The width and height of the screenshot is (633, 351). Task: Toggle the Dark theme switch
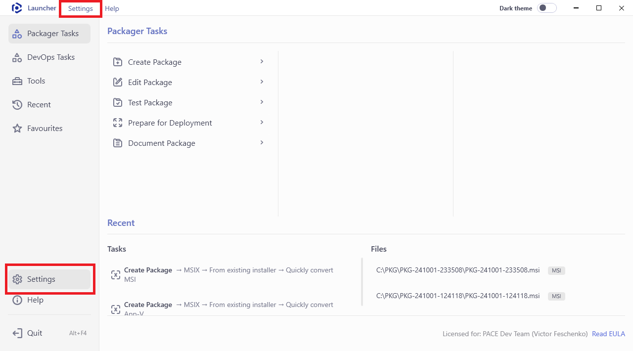(x=547, y=8)
